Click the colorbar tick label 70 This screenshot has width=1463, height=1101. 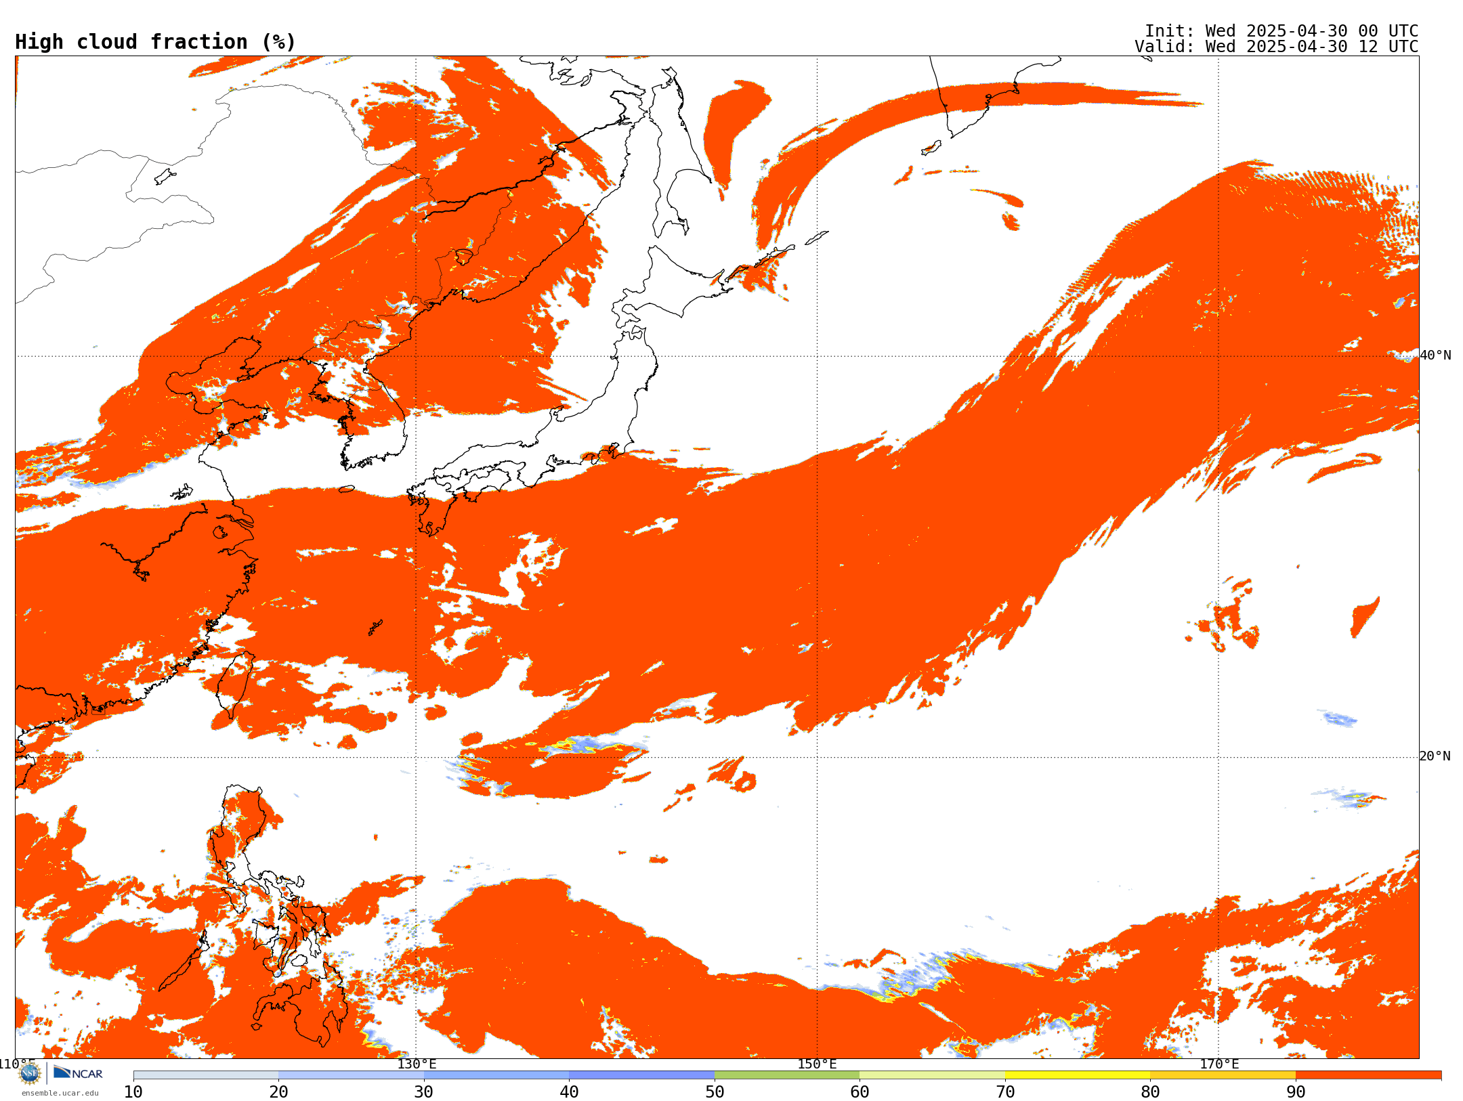click(x=1005, y=1092)
